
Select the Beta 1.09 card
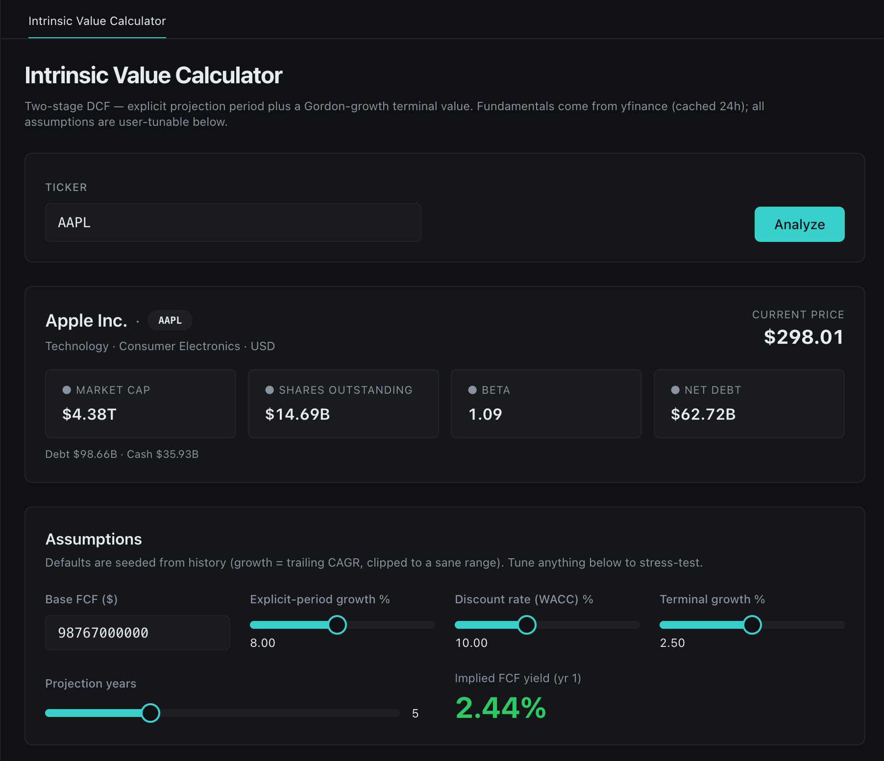coord(546,404)
